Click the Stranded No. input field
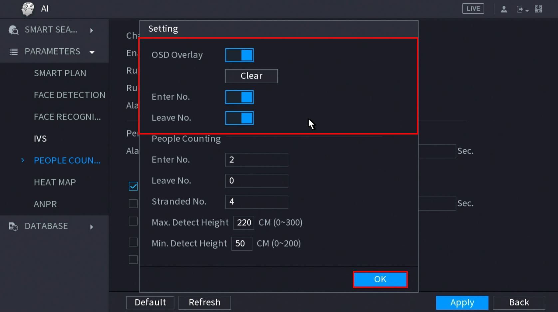The width and height of the screenshot is (558, 312). click(x=256, y=202)
